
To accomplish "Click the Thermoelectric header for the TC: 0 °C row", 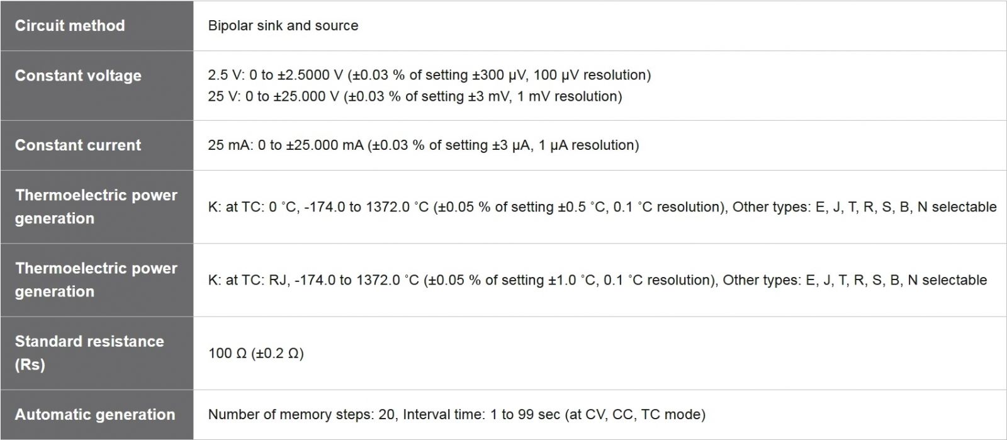I will 96,206.
